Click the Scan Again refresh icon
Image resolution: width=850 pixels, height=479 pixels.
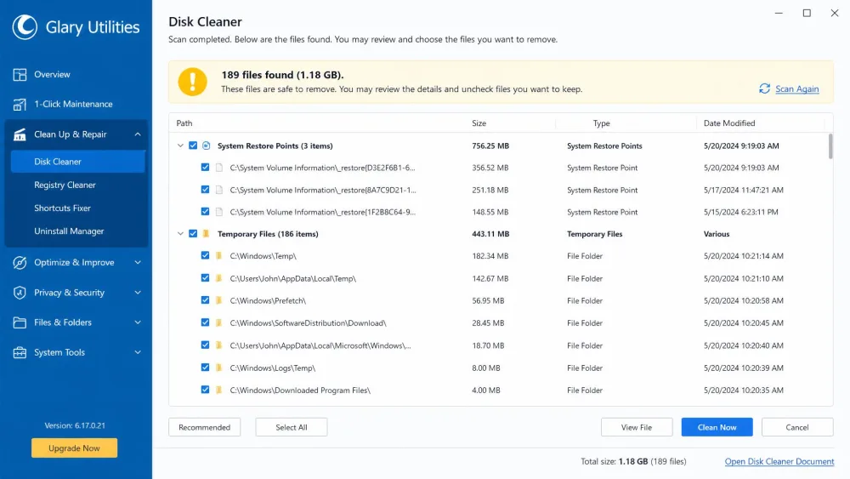[x=764, y=88]
